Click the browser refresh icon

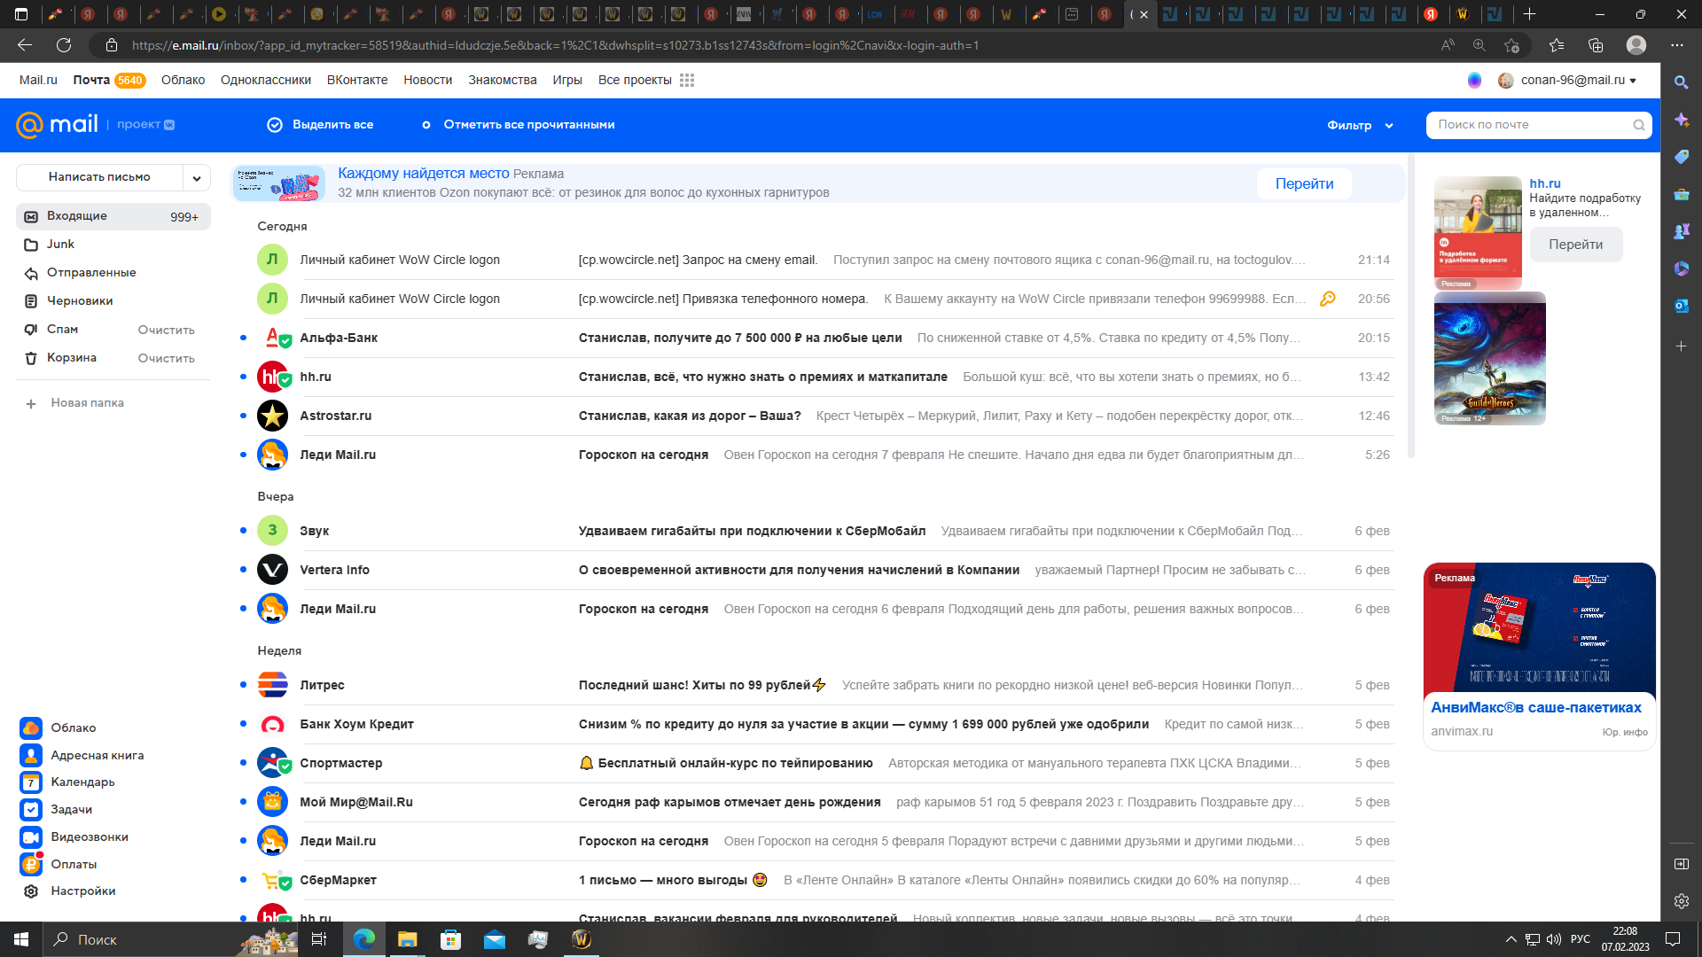point(64,45)
